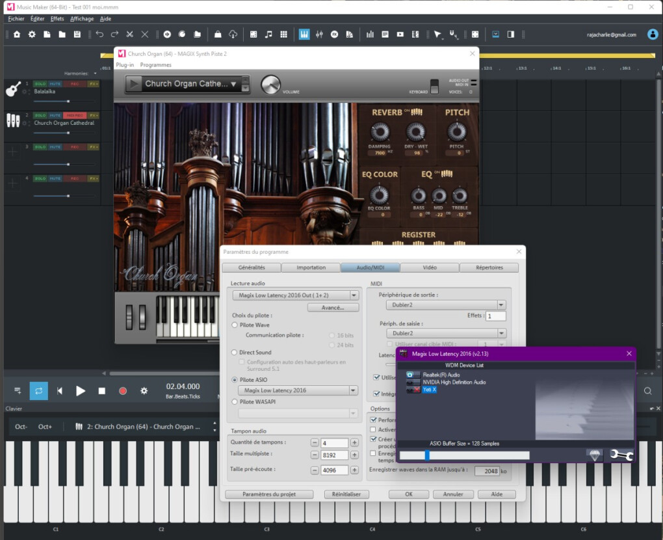Open the Fichier menu

pos(16,19)
